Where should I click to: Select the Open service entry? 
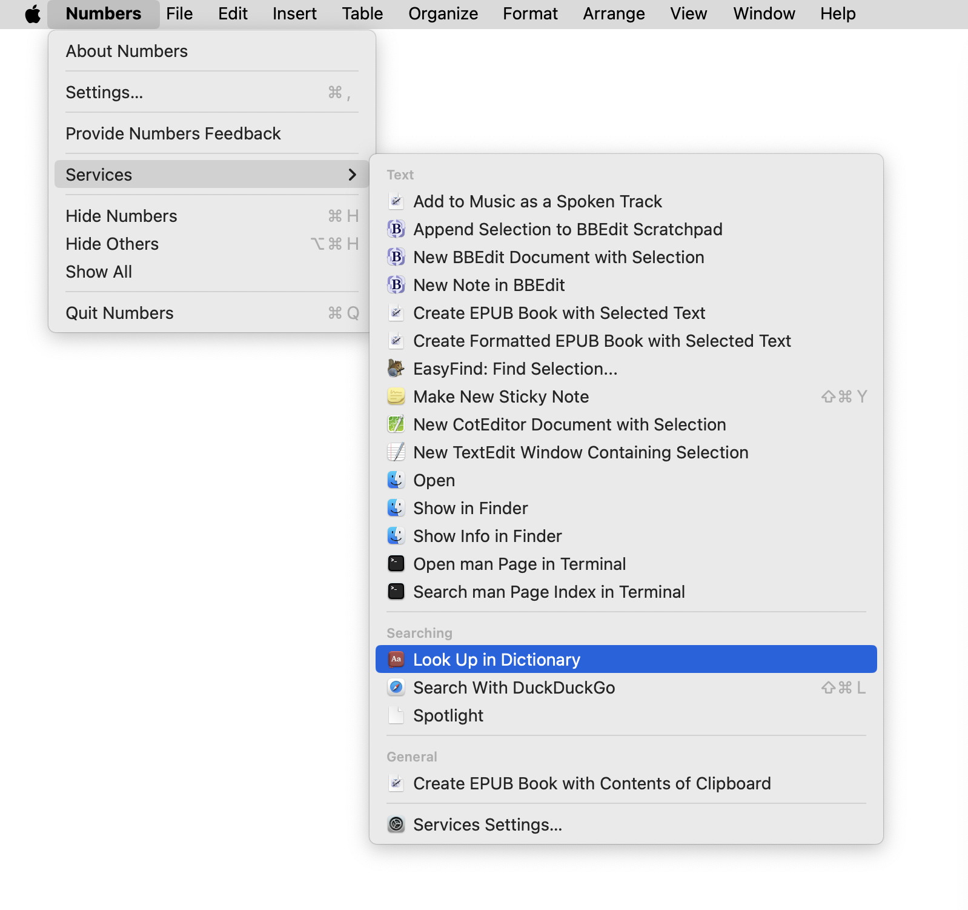click(x=626, y=480)
